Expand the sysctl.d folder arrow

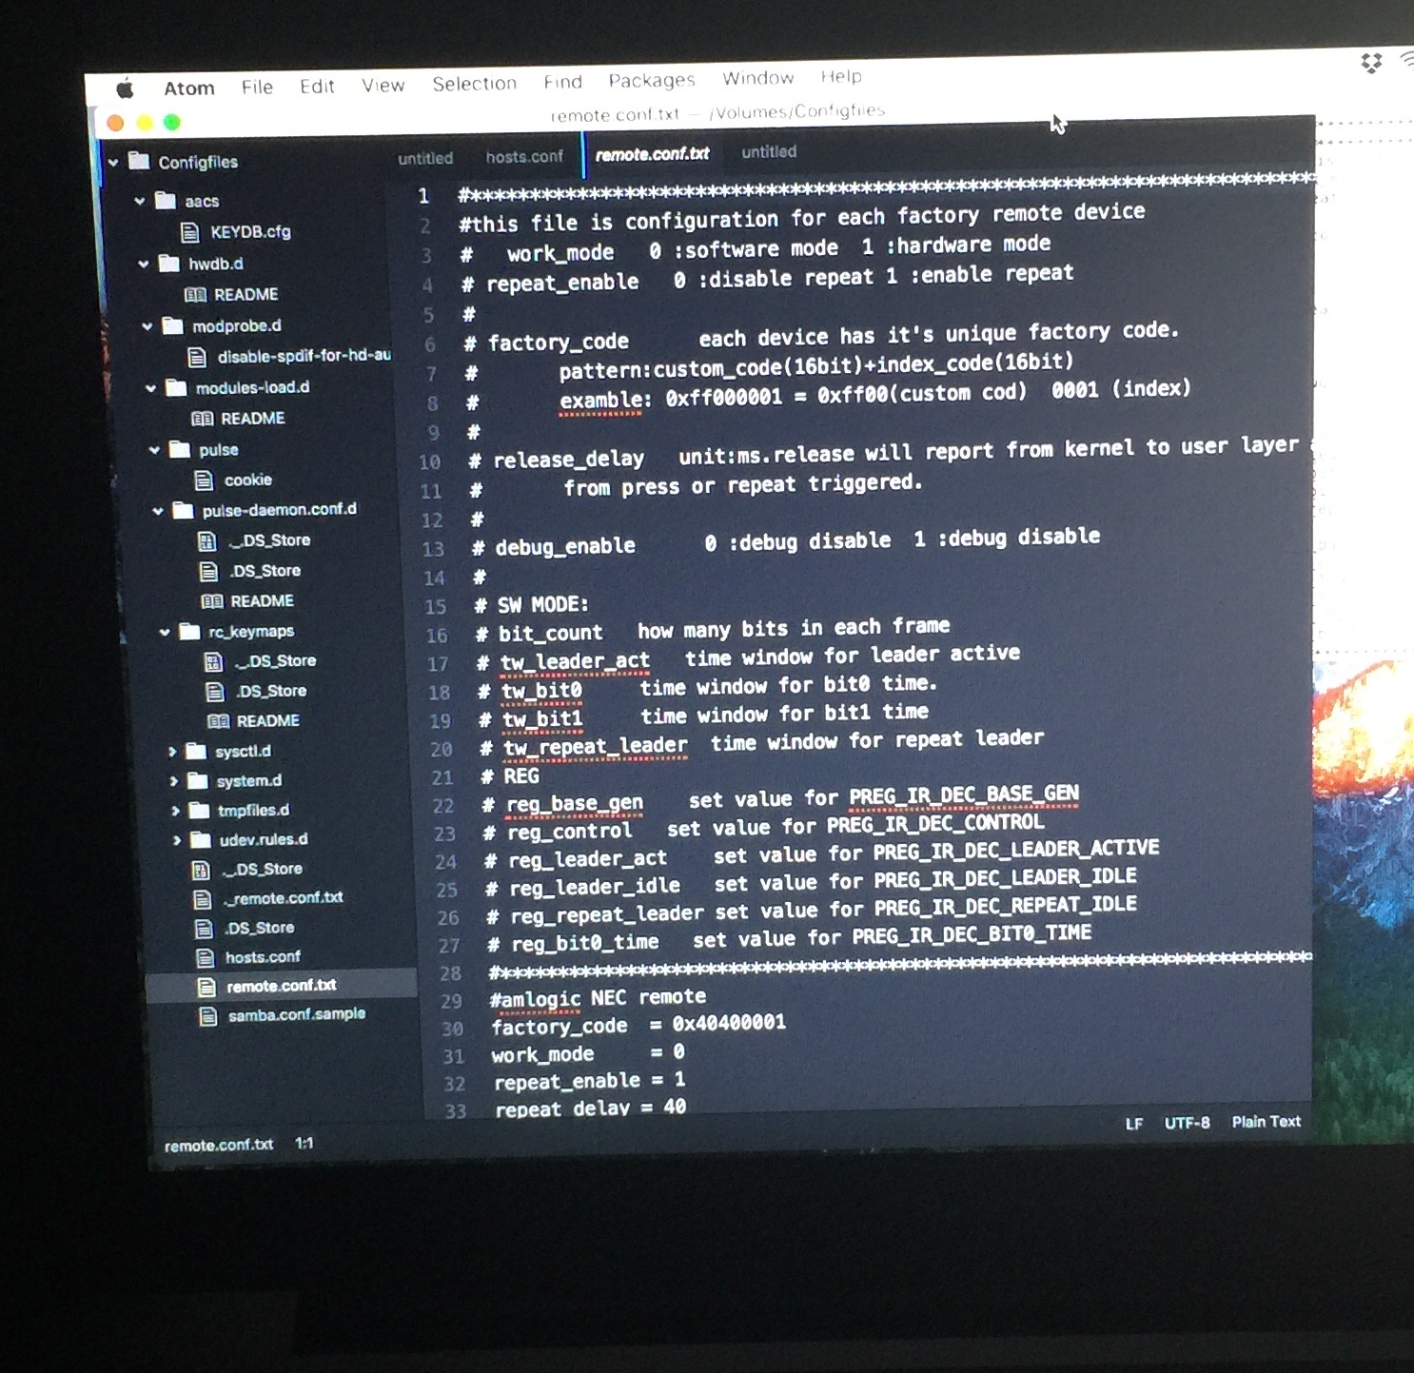172,752
